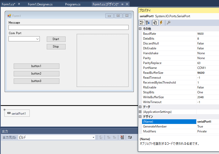This screenshot has width=219, height=154.
Task: Click the Stop button on the form
Action: (56, 47)
